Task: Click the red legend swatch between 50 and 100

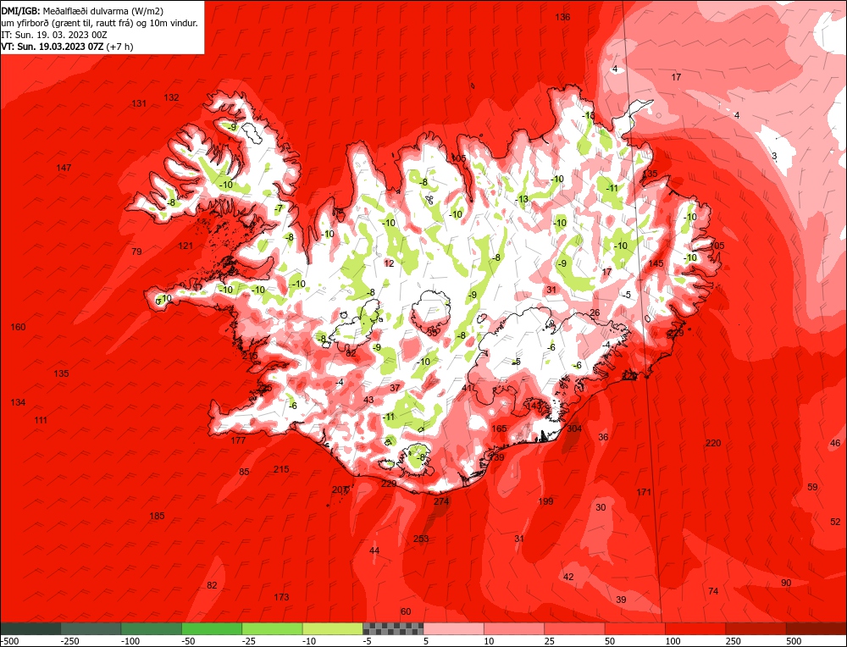Action: click(635, 628)
